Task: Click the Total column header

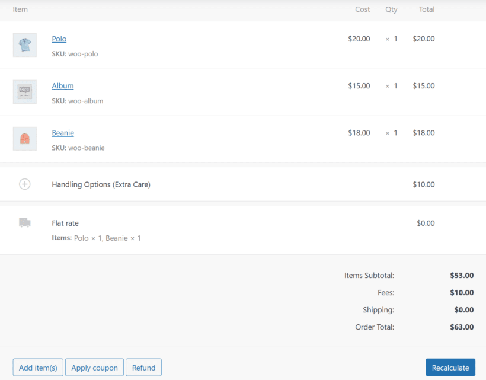Action: point(426,9)
